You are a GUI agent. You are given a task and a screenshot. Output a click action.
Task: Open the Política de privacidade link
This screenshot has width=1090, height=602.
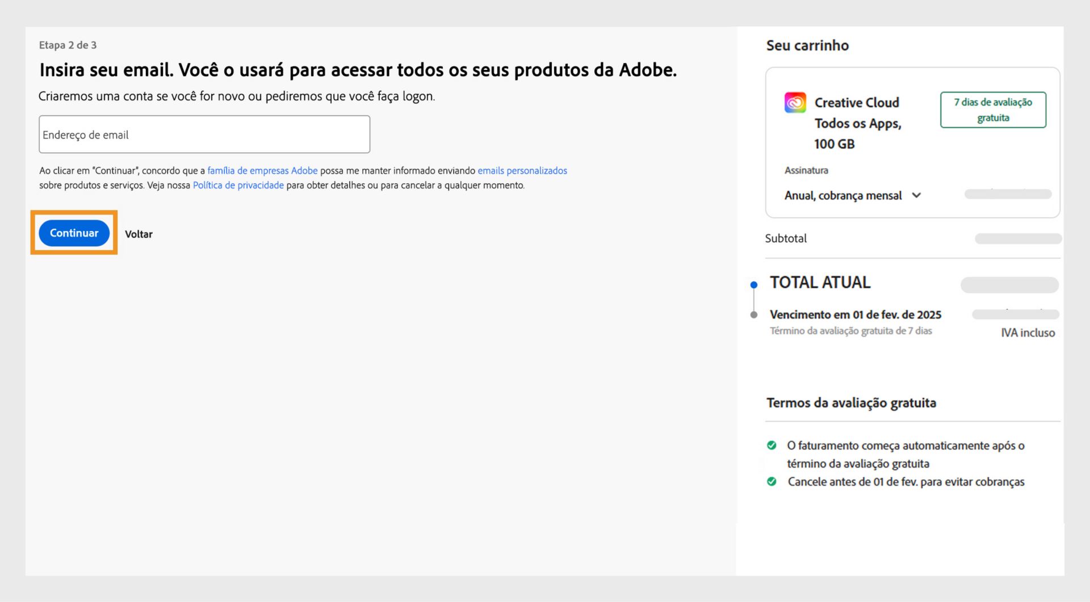238,186
